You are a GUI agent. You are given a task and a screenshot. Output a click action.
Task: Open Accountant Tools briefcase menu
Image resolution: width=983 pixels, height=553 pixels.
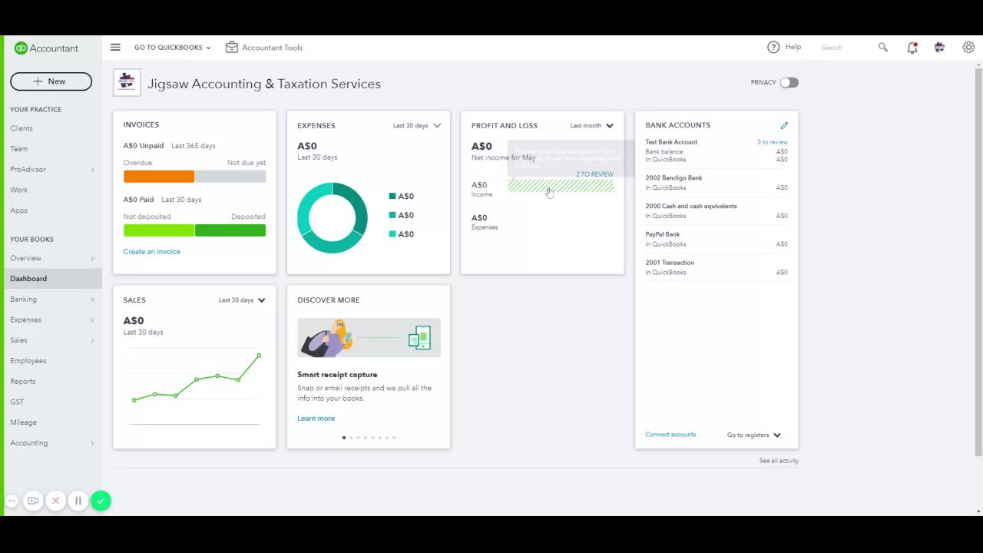pyautogui.click(x=264, y=48)
